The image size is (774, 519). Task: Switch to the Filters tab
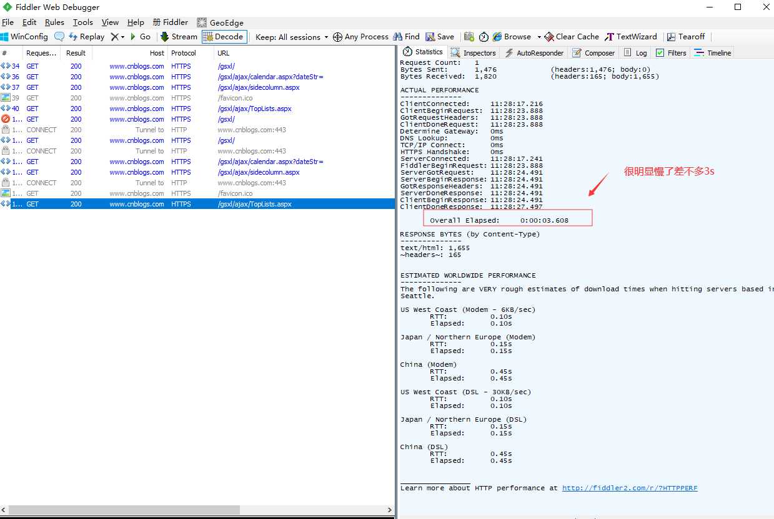(x=671, y=53)
